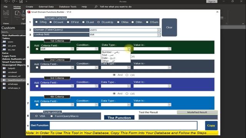Uncheck the 1st Criteria Add checkbox
This screenshot has width=246, height=138.
tap(37, 49)
